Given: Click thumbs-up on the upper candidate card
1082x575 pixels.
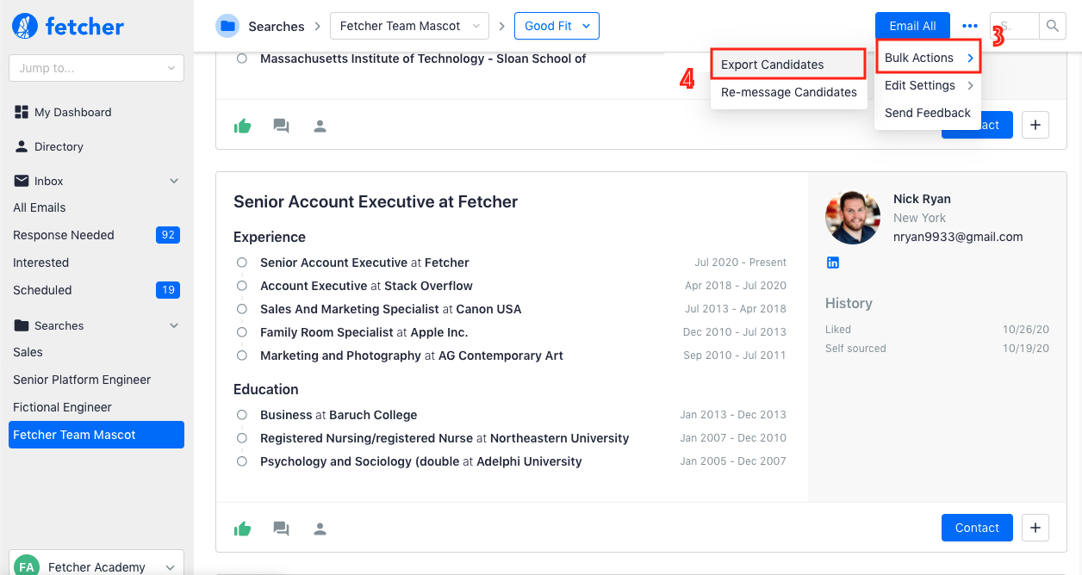Looking at the screenshot, I should (243, 126).
